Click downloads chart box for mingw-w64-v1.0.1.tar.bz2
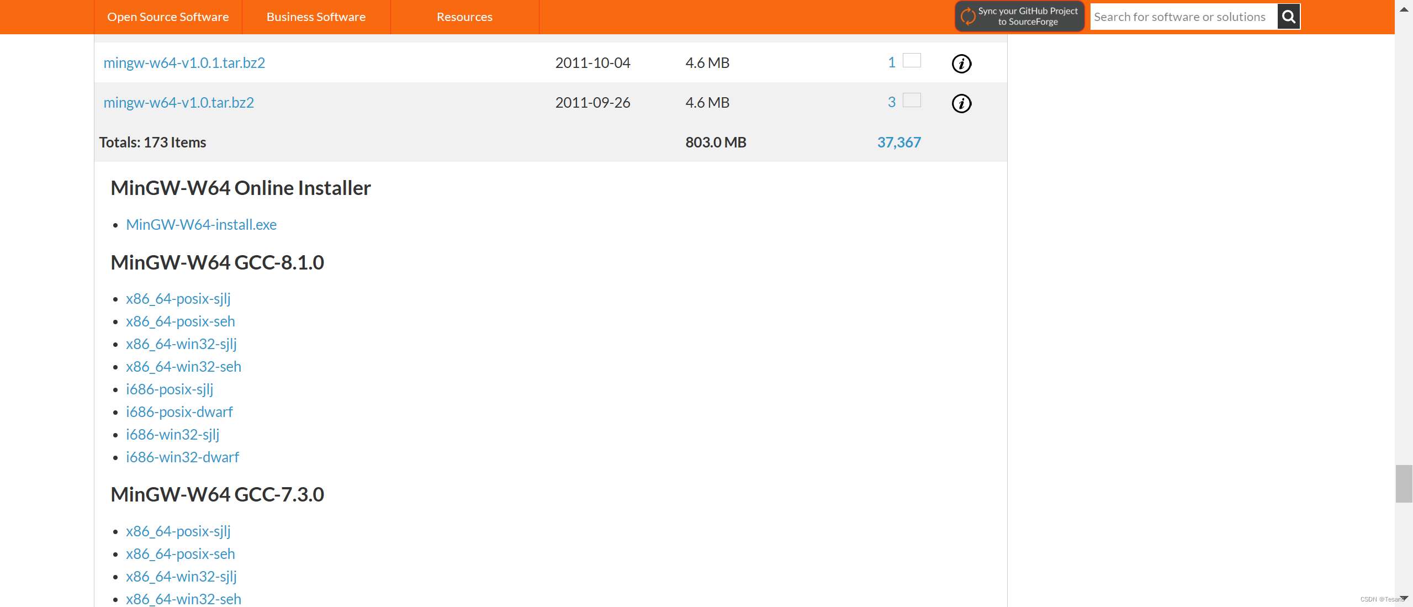1413x607 pixels. tap(912, 61)
